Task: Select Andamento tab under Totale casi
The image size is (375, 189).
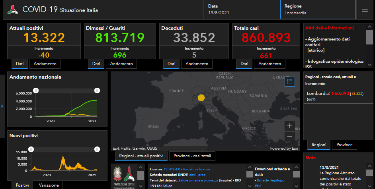Action: 270,64
